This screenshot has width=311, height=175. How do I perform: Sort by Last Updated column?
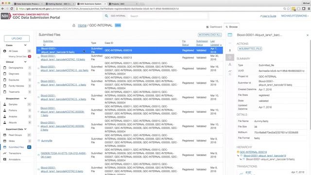point(215,43)
